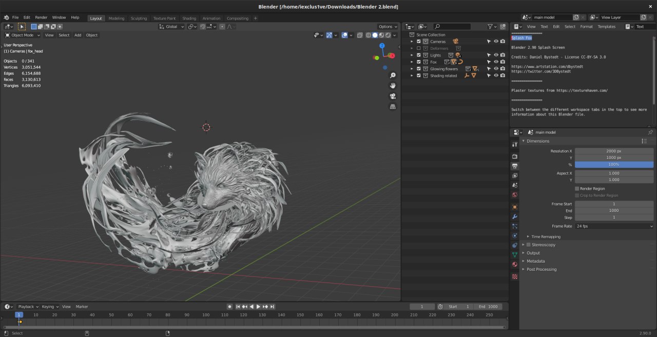This screenshot has height=337, width=657.
Task: Toggle X-ray display in viewport header
Action: point(360,35)
